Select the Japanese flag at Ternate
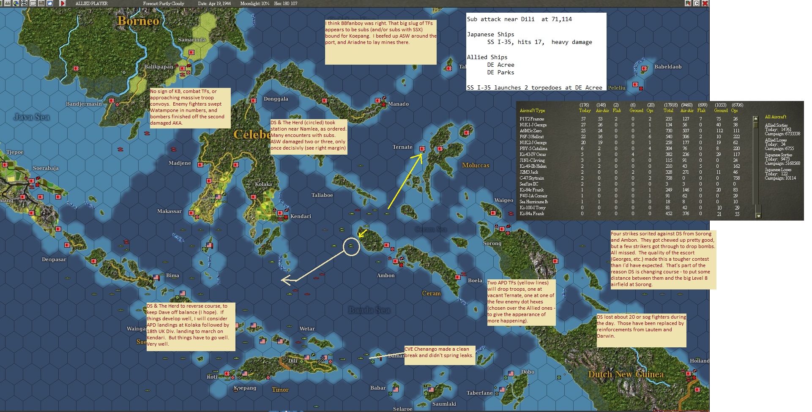Viewport: 812px width, 412px height. pyautogui.click(x=422, y=149)
